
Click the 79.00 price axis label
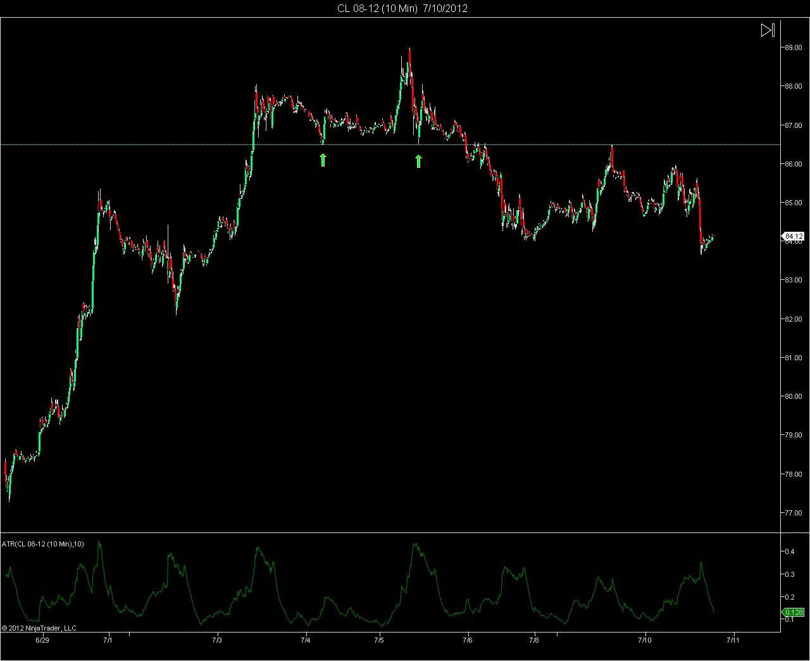[x=794, y=436]
